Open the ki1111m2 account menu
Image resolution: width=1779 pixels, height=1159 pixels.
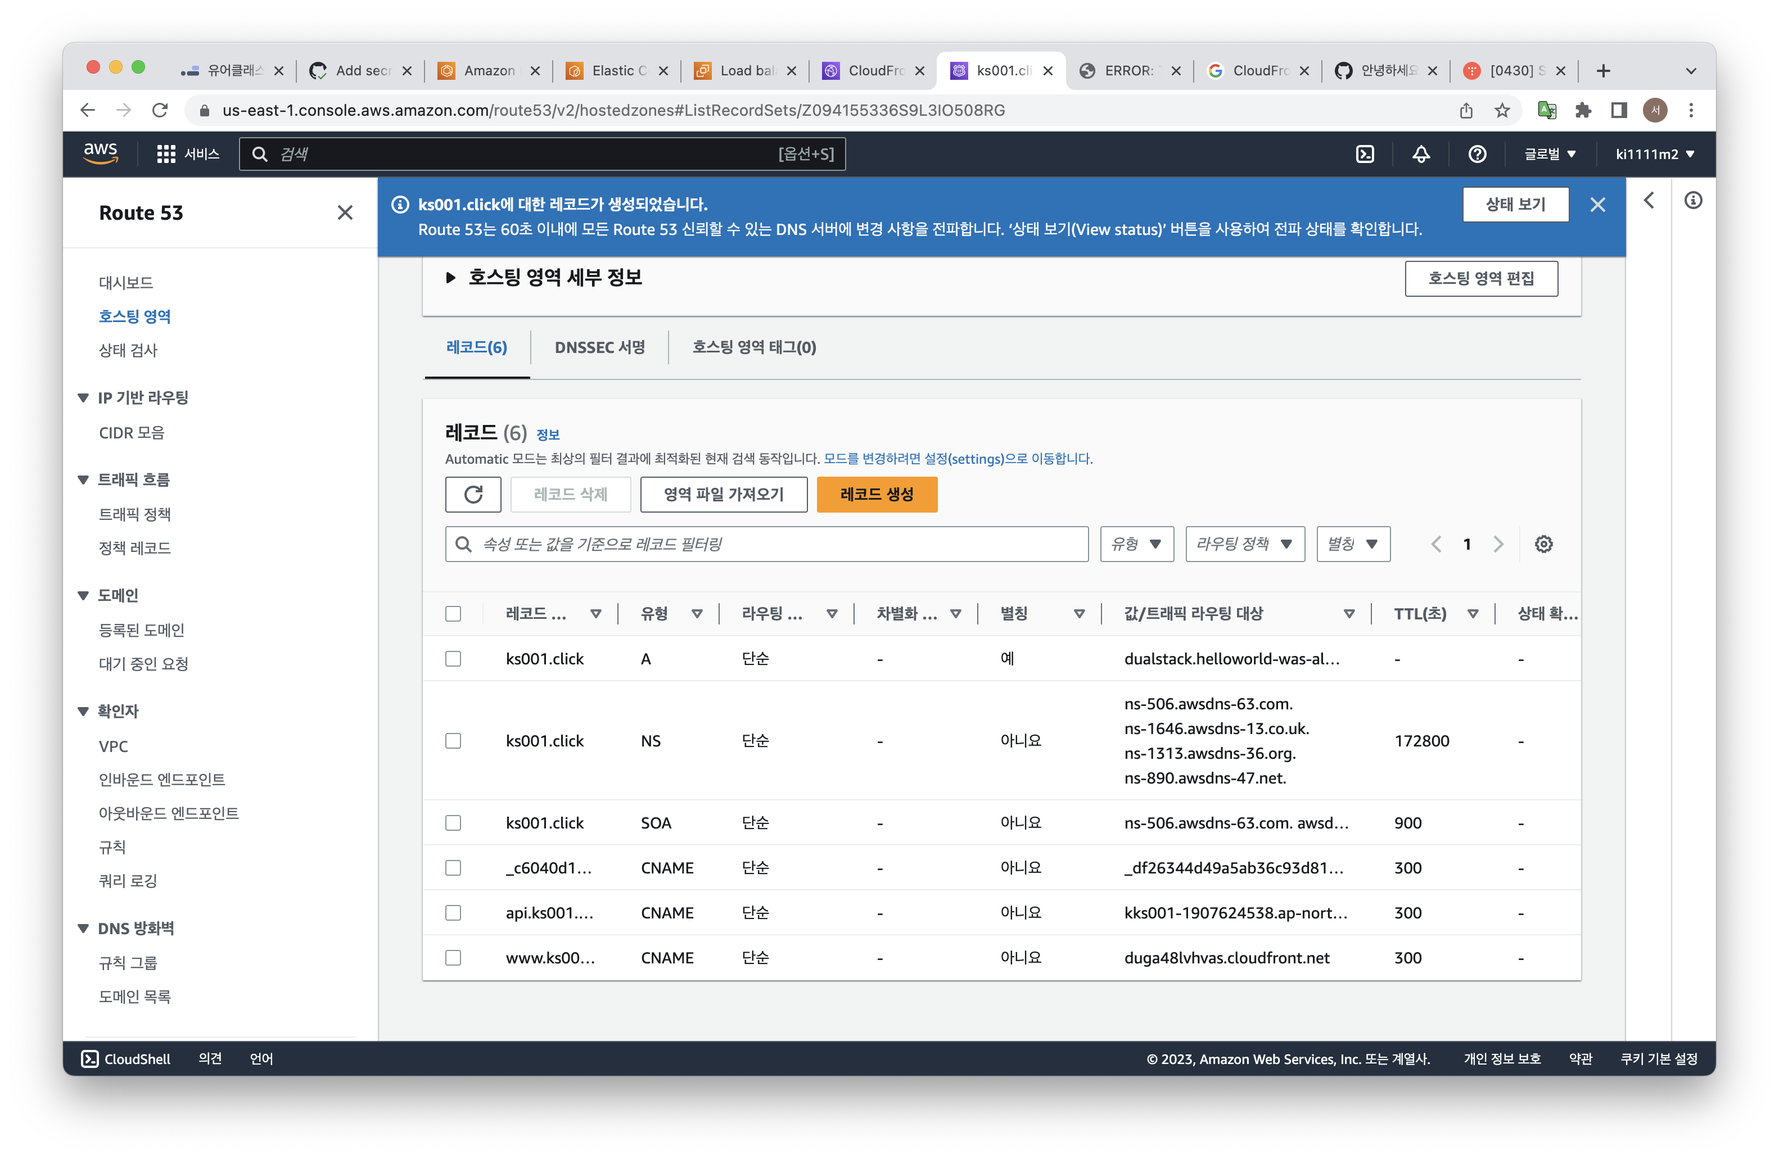click(x=1654, y=154)
